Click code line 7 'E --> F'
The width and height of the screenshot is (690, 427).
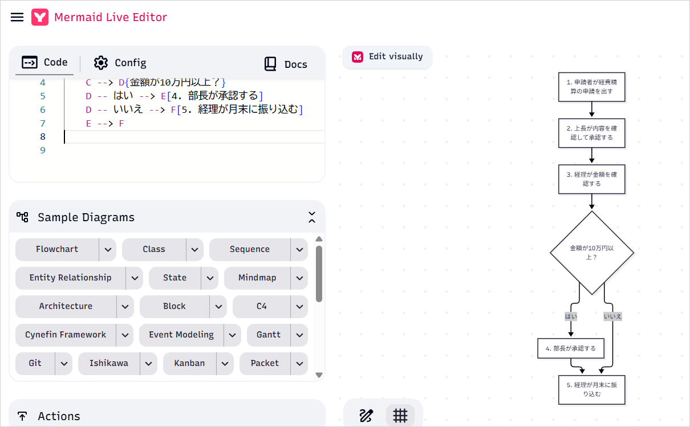tap(105, 123)
